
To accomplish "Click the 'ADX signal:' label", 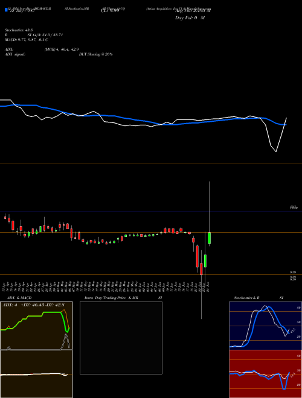I will click(15, 54).
